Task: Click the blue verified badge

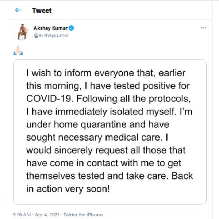Action: pyautogui.click(x=71, y=28)
